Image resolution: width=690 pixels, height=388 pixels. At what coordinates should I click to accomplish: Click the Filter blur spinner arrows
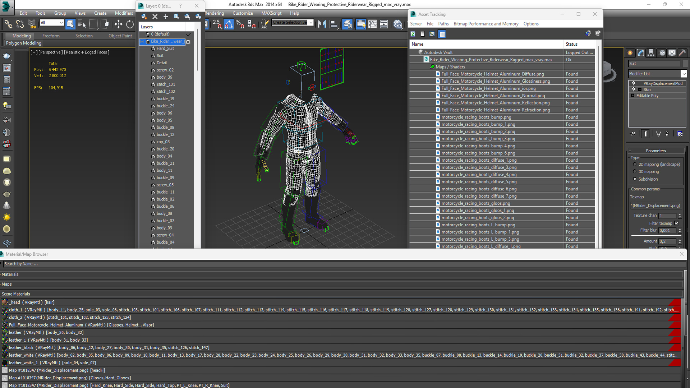680,231
